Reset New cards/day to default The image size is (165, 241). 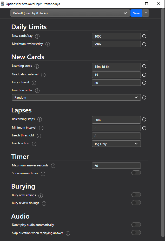[x=144, y=36]
